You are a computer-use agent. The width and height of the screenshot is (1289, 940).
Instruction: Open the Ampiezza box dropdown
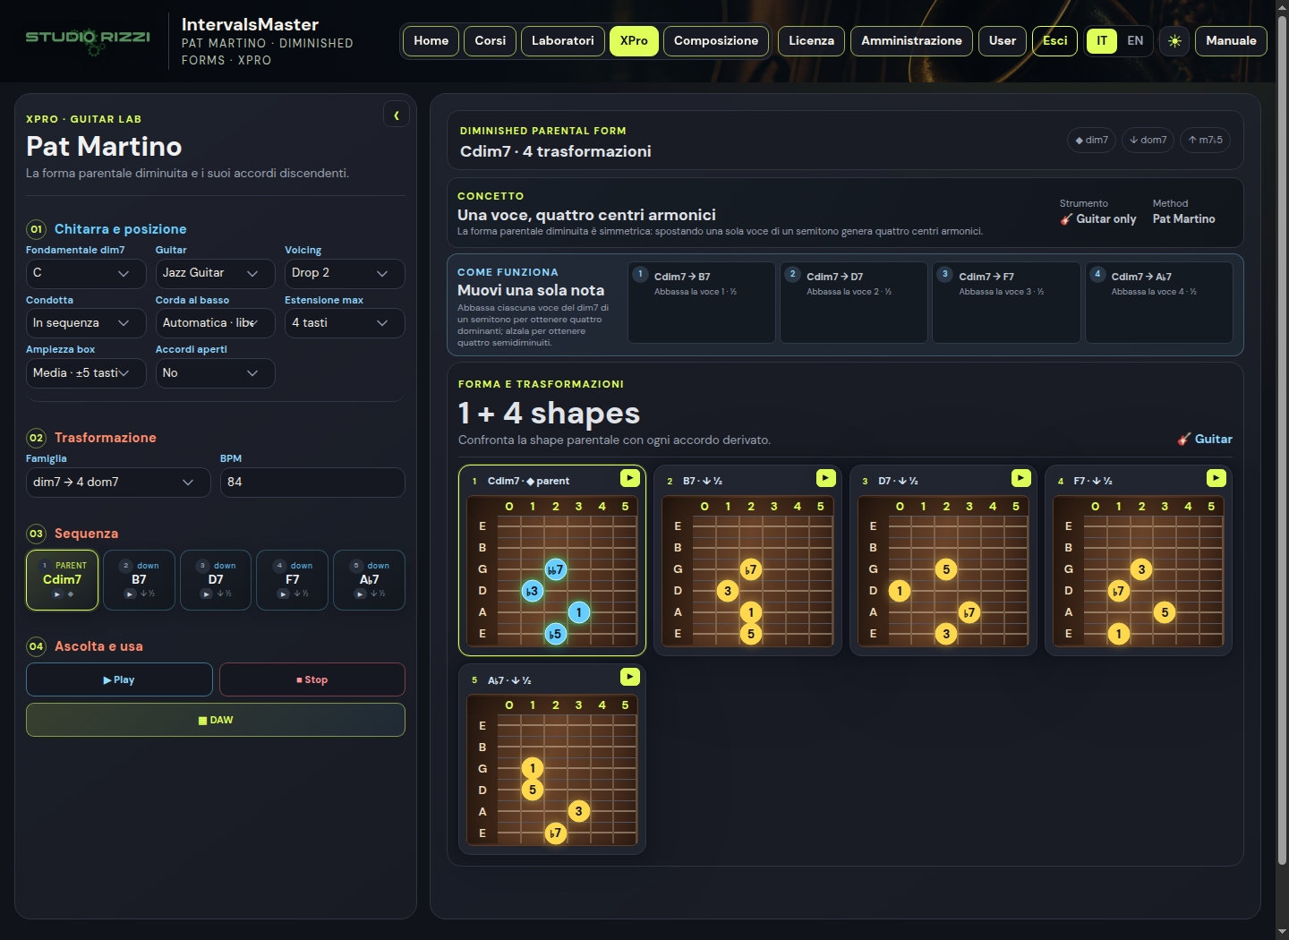click(86, 373)
